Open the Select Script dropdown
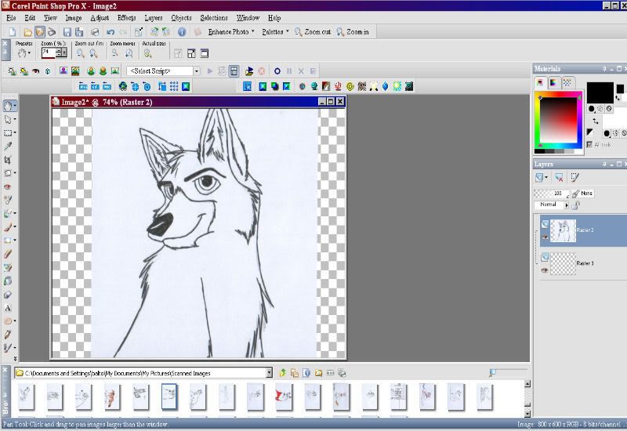627x431 pixels. [x=197, y=71]
